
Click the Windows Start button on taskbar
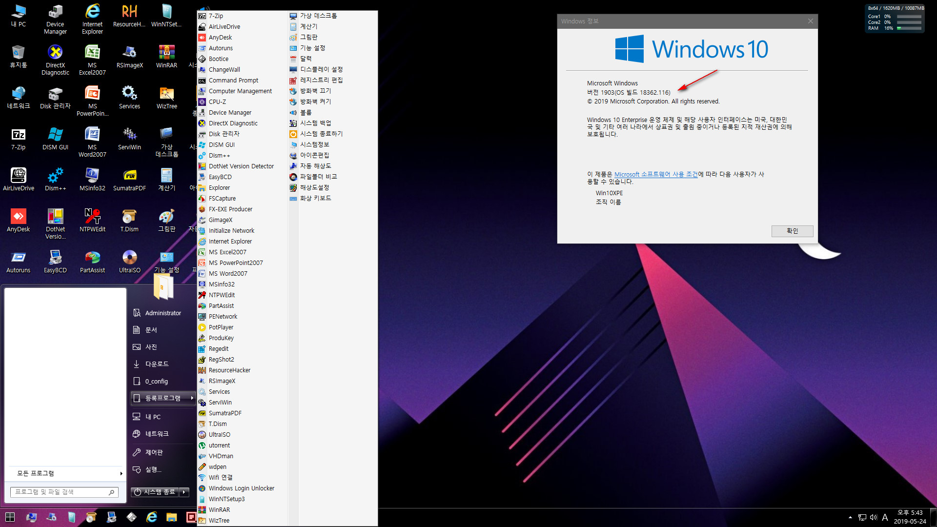(x=10, y=517)
